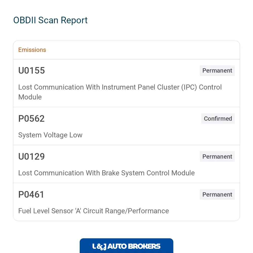Click the Permanent badge beside U0129

217,157
